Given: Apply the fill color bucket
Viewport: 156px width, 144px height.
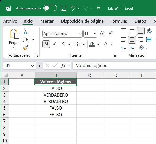Looking at the screenshot, I should [92, 44].
